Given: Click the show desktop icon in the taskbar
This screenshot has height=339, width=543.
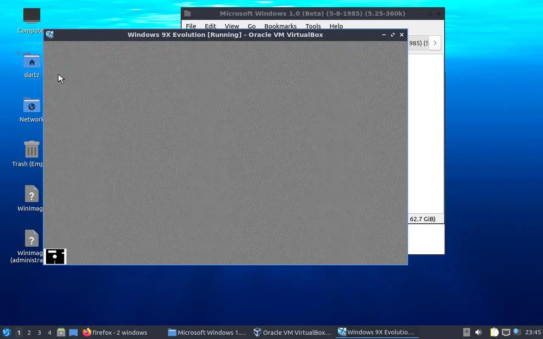Looking at the screenshot, I should [x=73, y=332].
